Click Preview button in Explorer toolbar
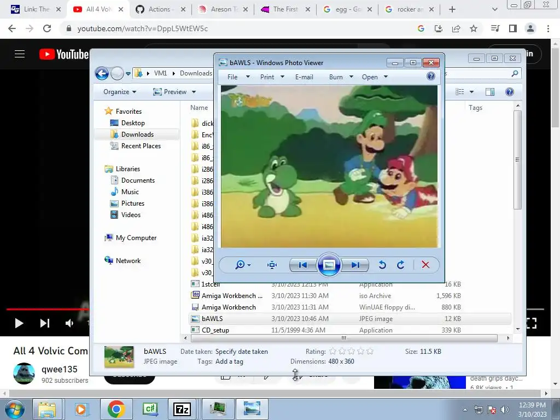Screen dimensions: 560x420 pos(170,92)
